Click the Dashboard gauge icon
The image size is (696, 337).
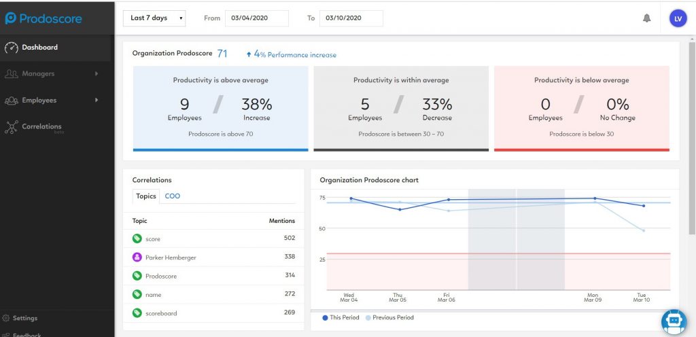[x=11, y=48]
